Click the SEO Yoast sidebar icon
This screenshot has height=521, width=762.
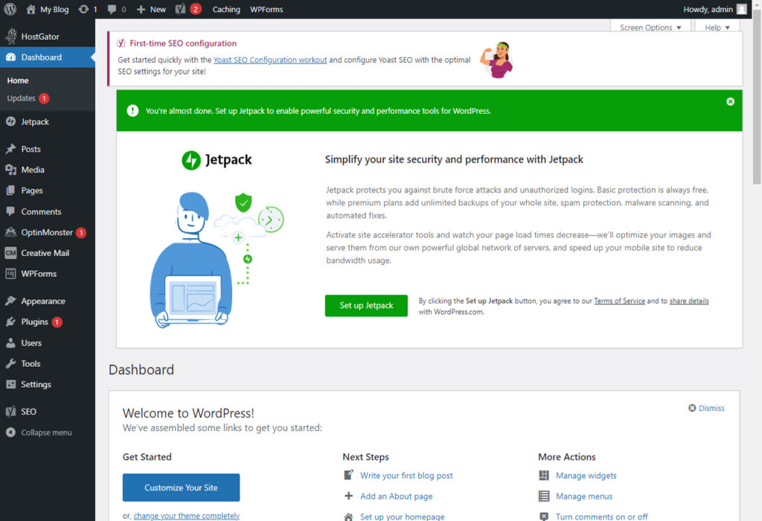click(10, 412)
